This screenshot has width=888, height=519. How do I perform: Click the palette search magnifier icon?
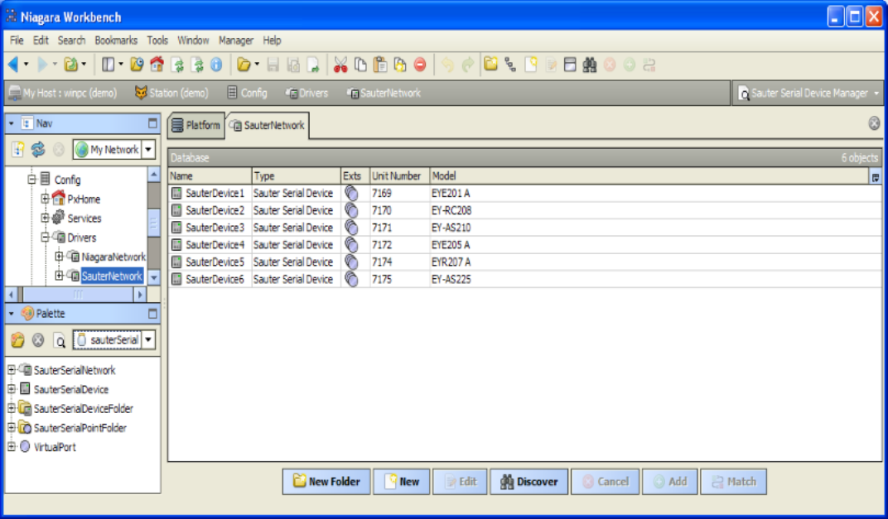pyautogui.click(x=60, y=340)
